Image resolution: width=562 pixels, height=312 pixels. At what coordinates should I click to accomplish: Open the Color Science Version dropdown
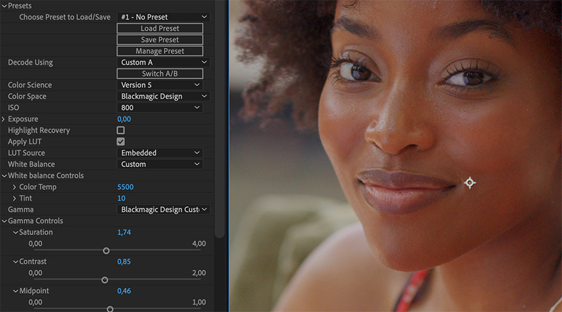(160, 85)
